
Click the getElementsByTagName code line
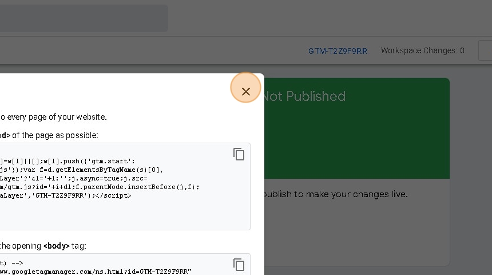[x=82, y=170]
